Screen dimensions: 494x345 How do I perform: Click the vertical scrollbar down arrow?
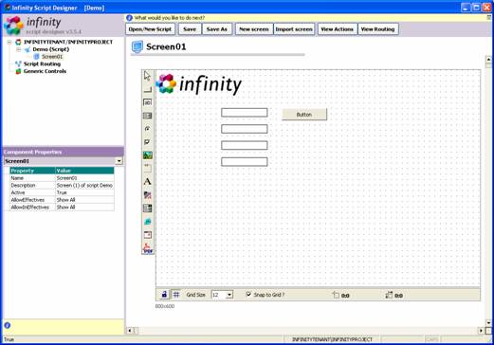(488, 323)
